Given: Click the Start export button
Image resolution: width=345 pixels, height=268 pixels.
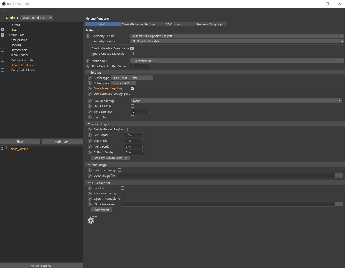Looking at the screenshot, I should (101, 210).
